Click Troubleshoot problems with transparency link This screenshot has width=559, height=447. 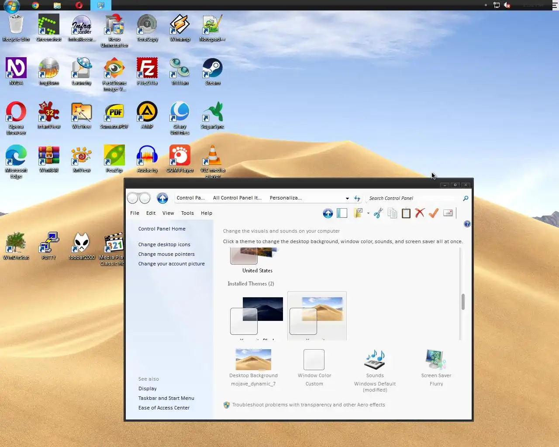tap(308, 405)
